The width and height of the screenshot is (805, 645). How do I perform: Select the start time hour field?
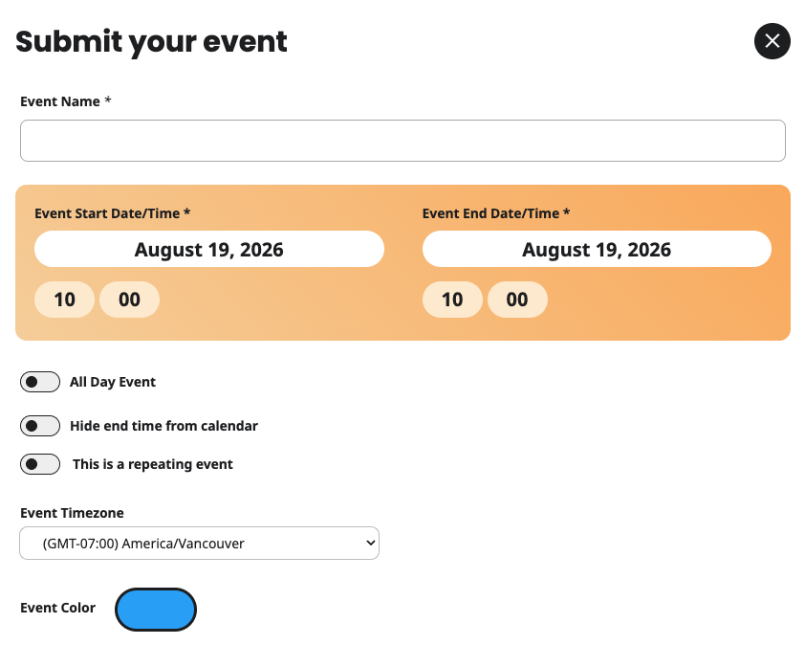point(64,300)
